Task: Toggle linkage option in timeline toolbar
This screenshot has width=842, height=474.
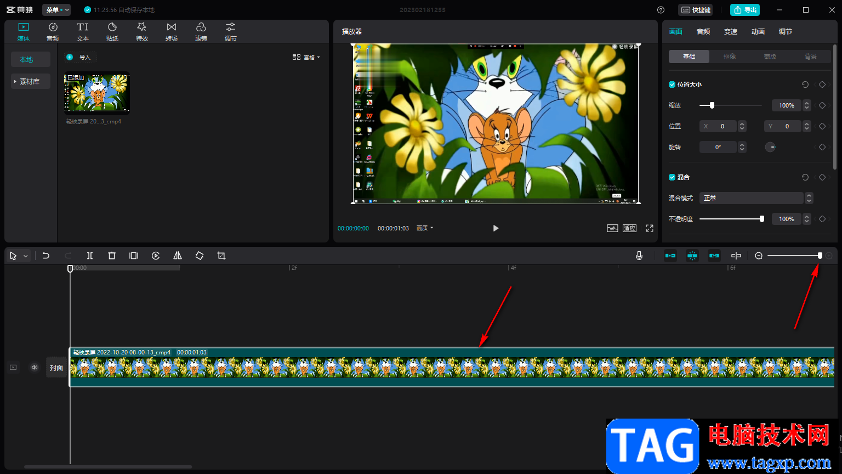Action: (x=714, y=256)
